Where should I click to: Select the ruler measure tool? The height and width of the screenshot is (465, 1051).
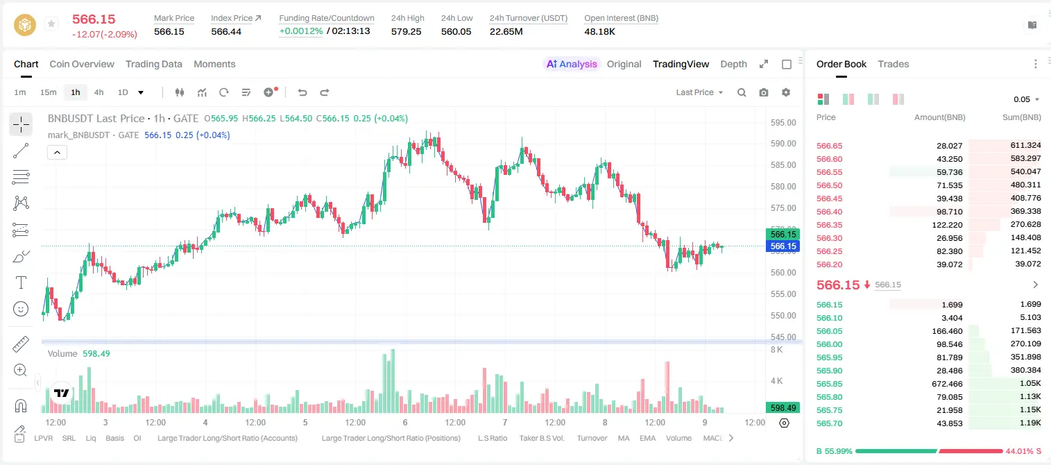(x=21, y=344)
